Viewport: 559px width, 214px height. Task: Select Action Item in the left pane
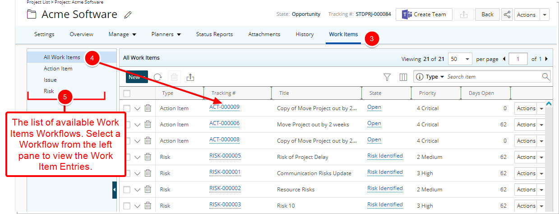coord(58,69)
